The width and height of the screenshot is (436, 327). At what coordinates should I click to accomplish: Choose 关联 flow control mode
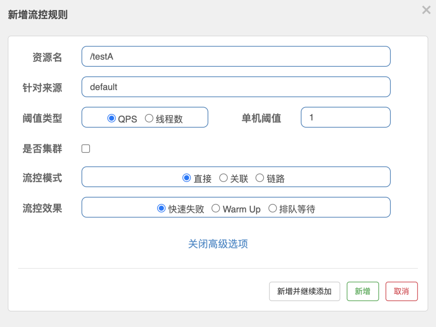pyautogui.click(x=223, y=178)
